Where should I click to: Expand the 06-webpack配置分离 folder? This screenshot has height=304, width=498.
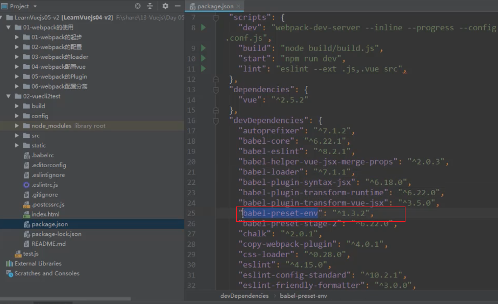coord(17,86)
